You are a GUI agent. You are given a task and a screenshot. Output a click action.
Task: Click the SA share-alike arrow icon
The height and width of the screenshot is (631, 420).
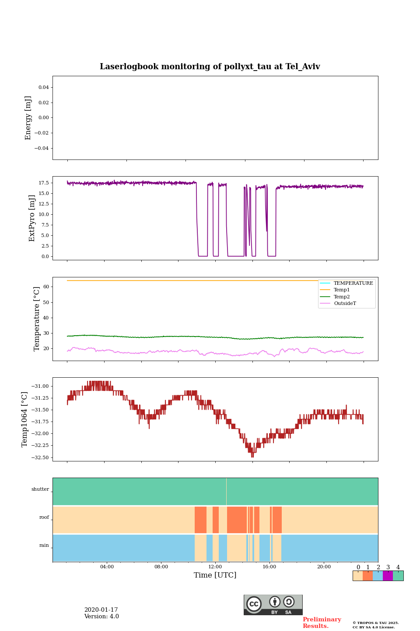click(289, 602)
